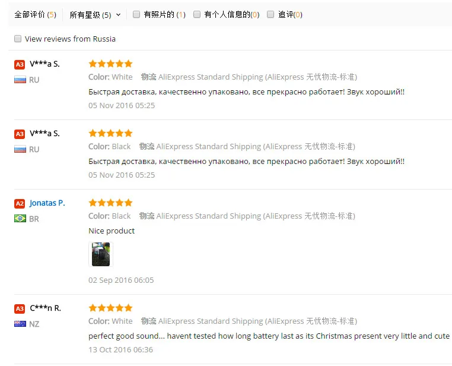Click the A3 badge beside C***n R.
Viewport: 452px width, 366px height.
click(x=20, y=308)
